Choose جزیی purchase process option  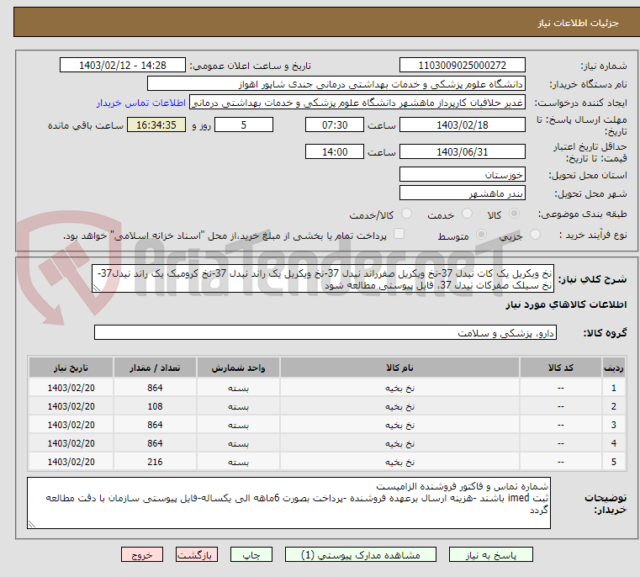tap(535, 235)
